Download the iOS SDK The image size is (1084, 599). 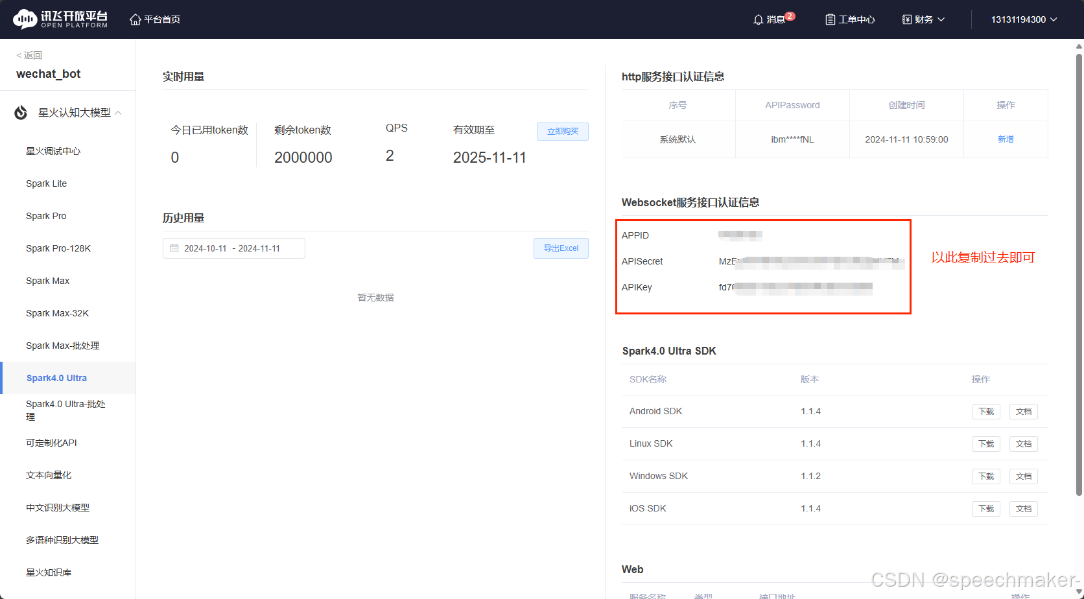pos(986,509)
